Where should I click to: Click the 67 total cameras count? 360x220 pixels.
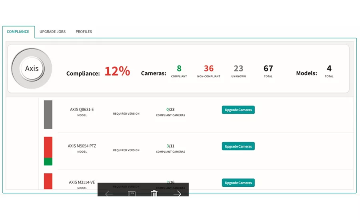[x=268, y=68]
